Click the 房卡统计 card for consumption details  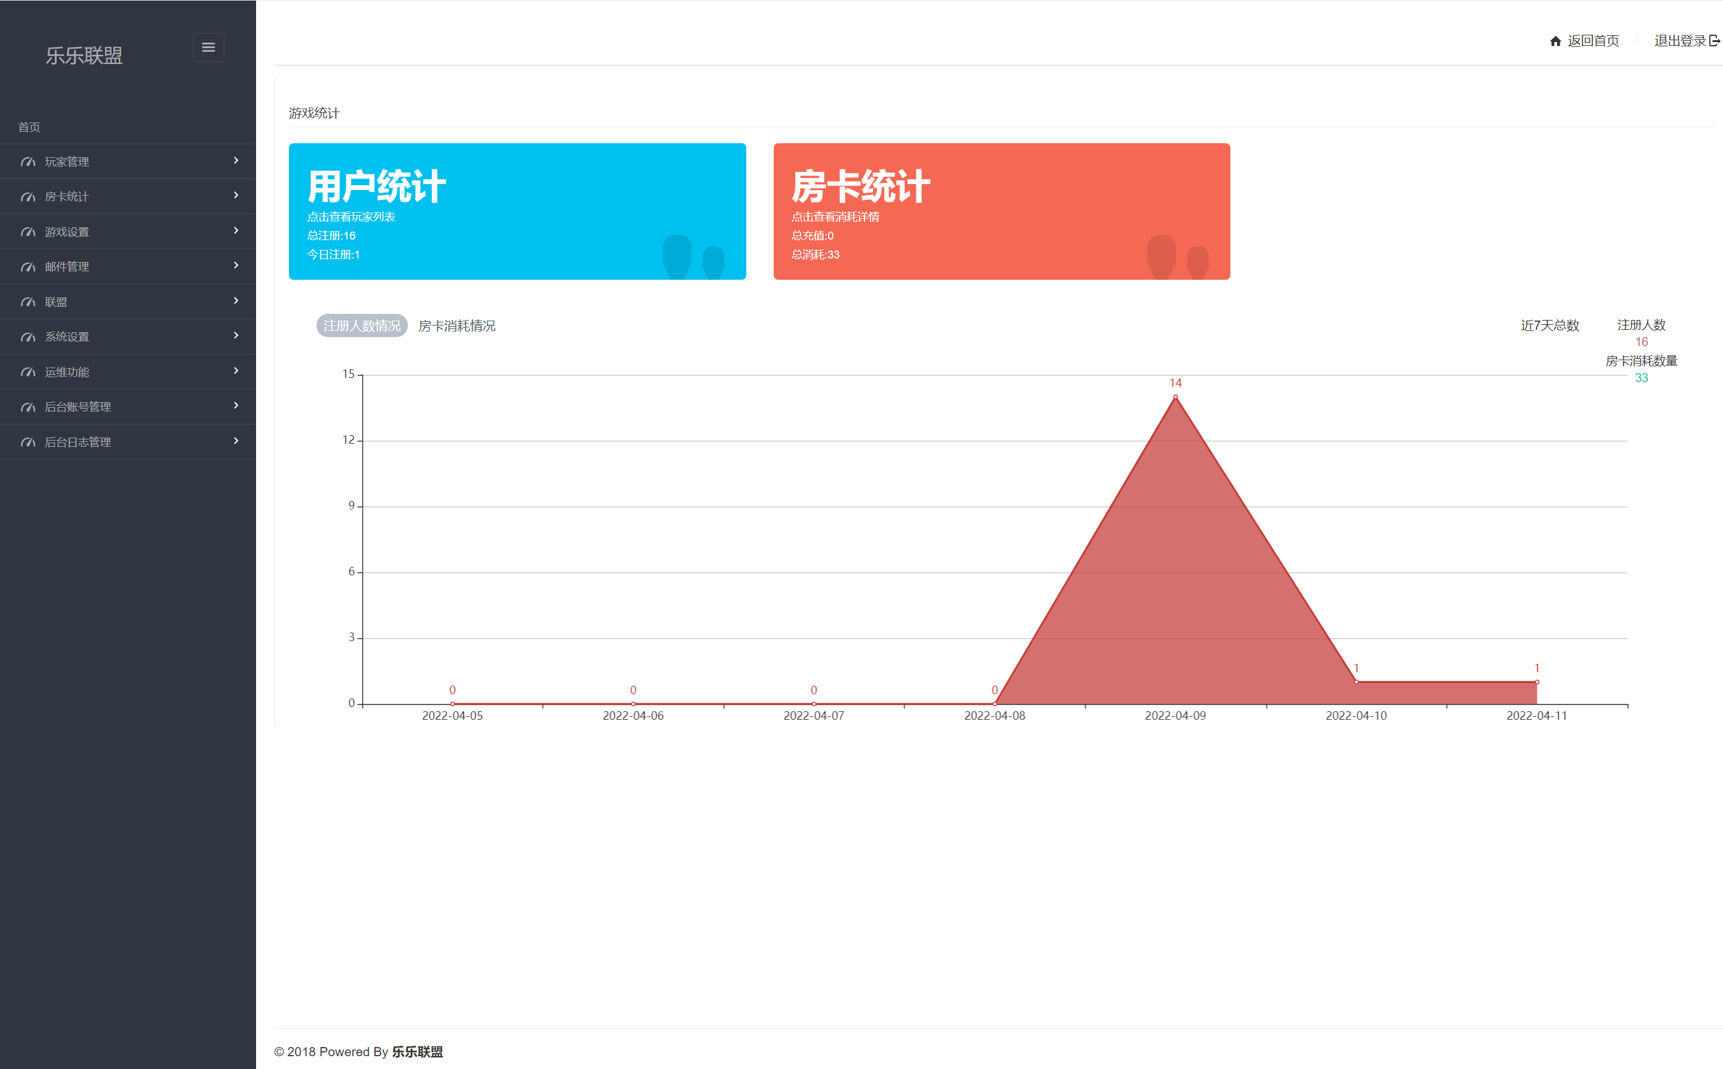[1002, 211]
